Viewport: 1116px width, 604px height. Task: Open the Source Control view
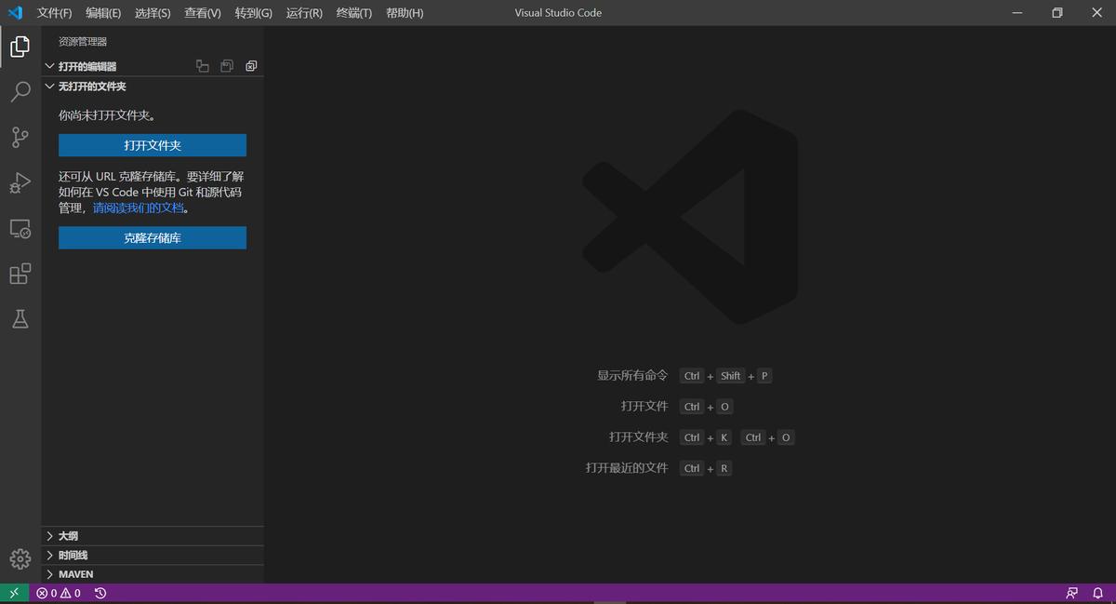[20, 137]
